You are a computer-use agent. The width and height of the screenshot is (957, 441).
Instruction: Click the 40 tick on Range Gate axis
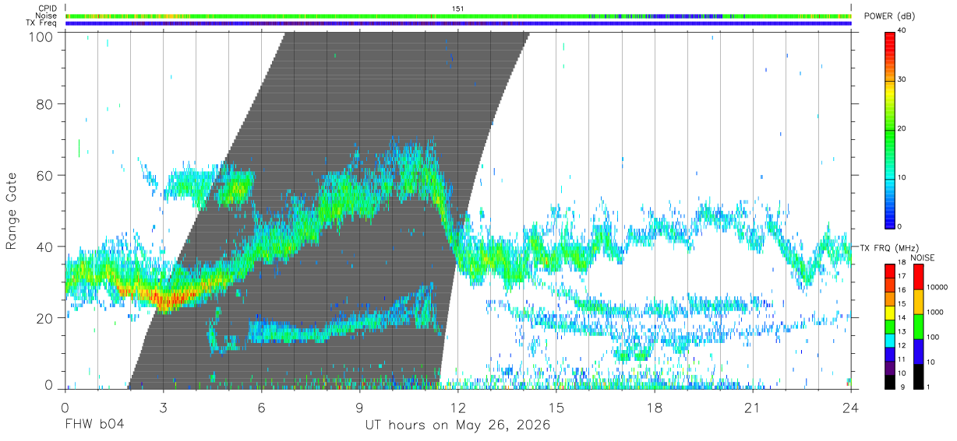pos(44,247)
